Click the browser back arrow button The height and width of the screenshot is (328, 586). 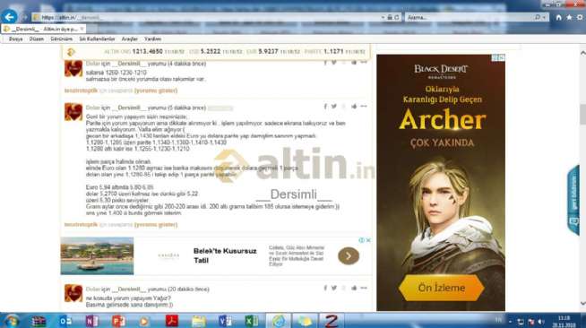coord(9,17)
